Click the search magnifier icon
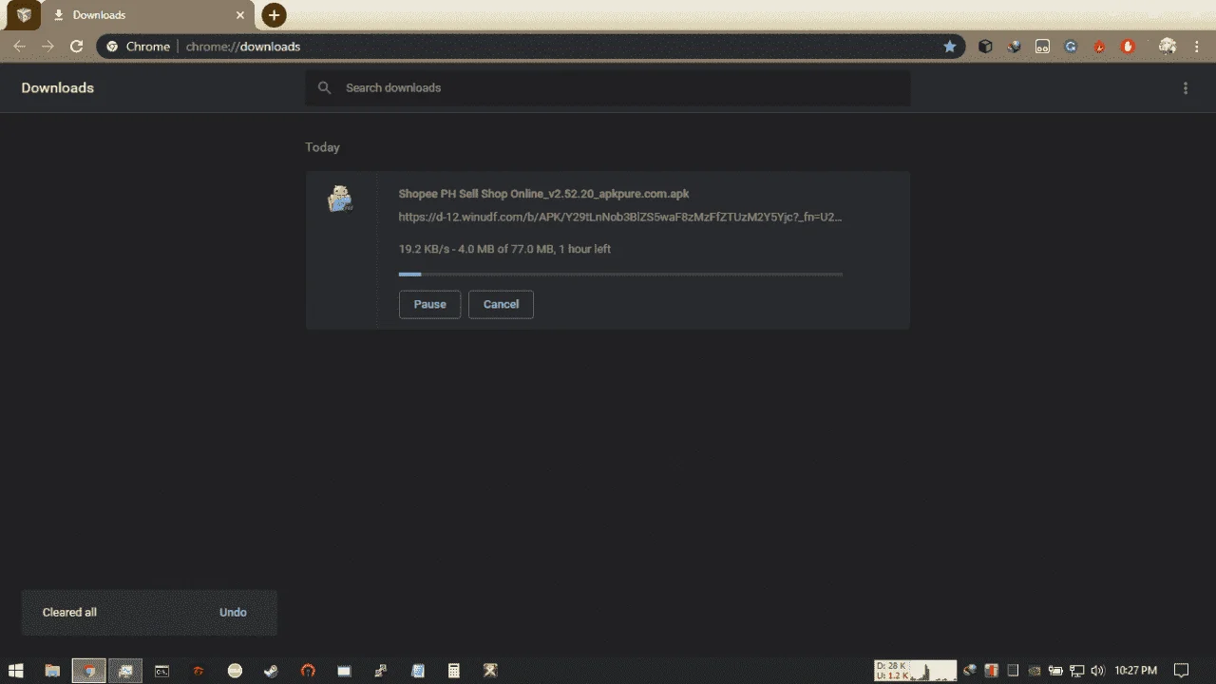Viewport: 1216px width, 684px height. [x=325, y=87]
